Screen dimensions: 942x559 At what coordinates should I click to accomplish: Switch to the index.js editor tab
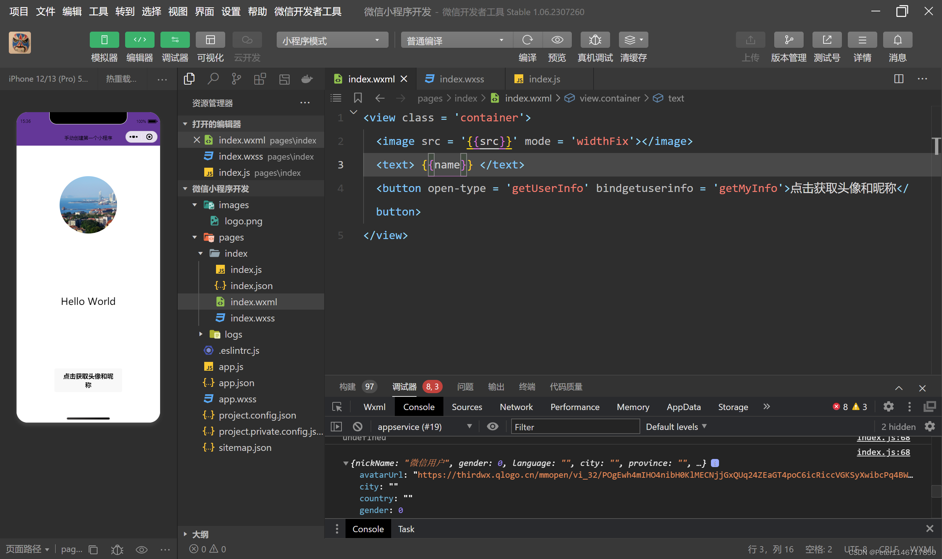click(x=544, y=79)
